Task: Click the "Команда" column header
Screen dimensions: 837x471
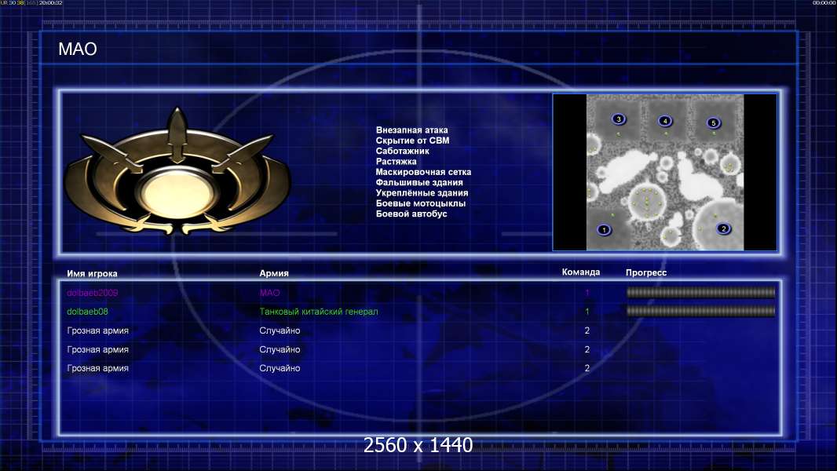Action: (x=581, y=272)
